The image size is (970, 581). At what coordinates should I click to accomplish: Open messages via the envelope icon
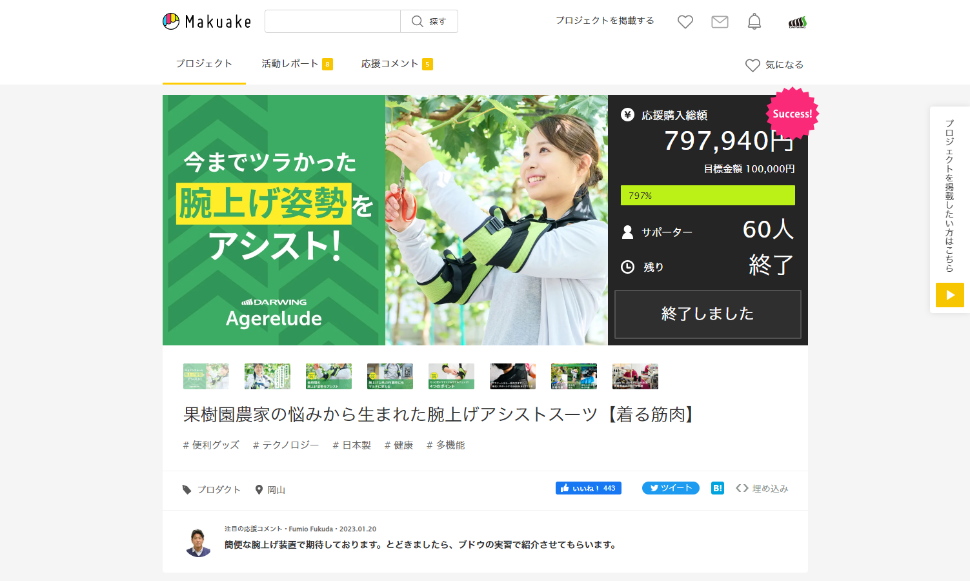720,22
